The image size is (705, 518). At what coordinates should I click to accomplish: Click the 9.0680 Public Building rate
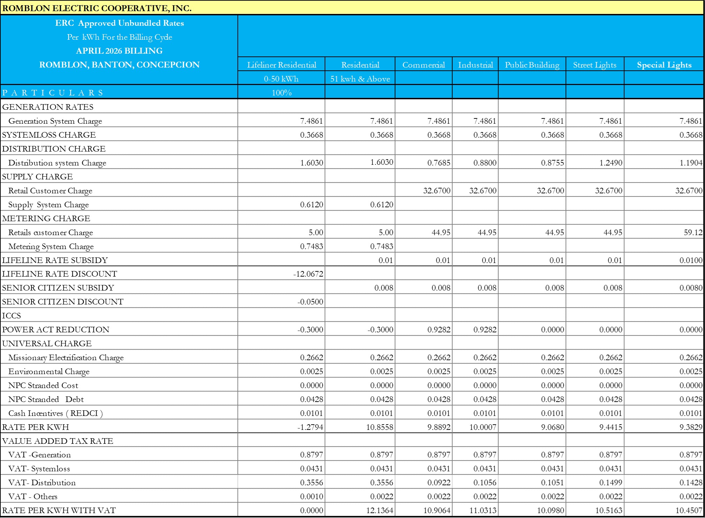553,427
